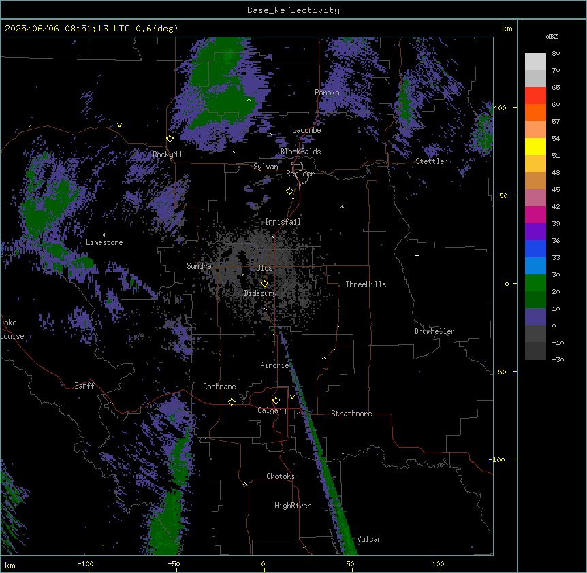Click the Stettler city label
The image size is (587, 573).
432,161
